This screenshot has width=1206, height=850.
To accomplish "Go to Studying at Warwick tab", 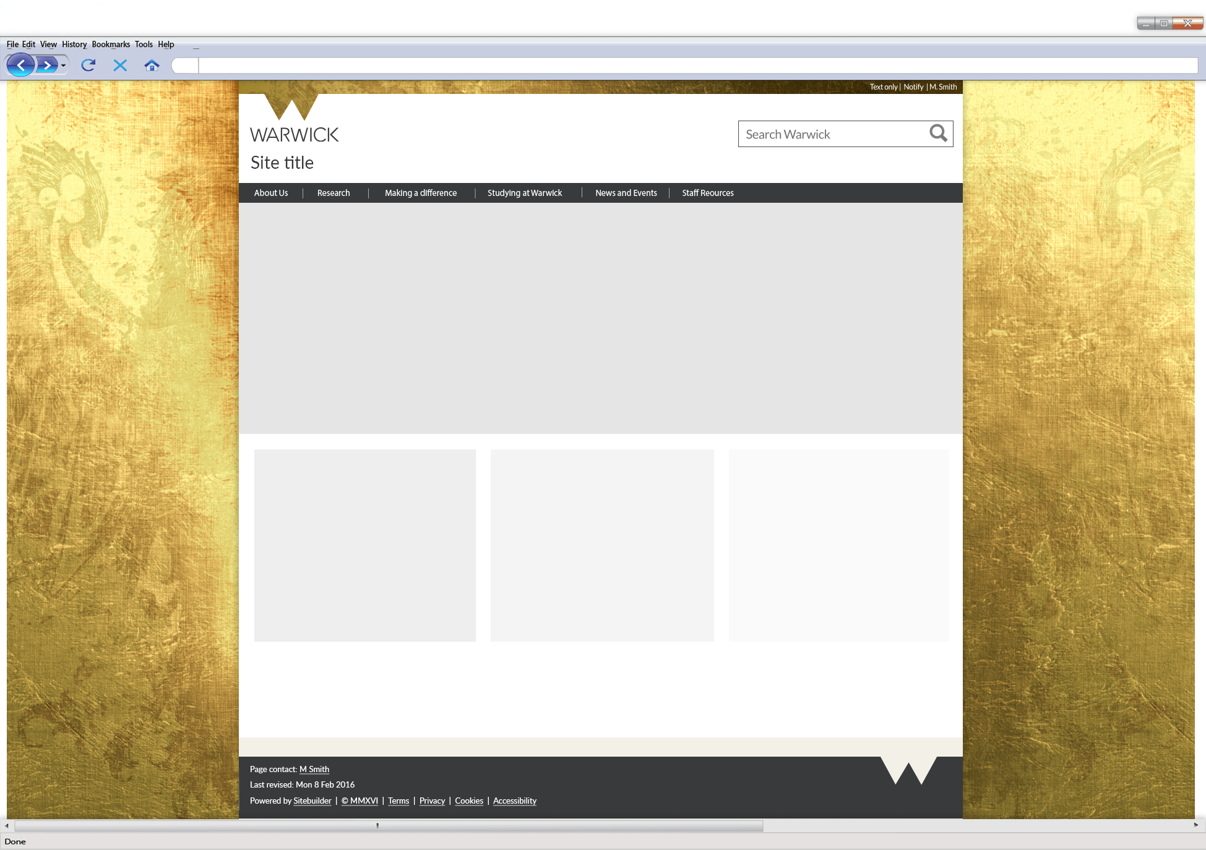I will click(525, 193).
